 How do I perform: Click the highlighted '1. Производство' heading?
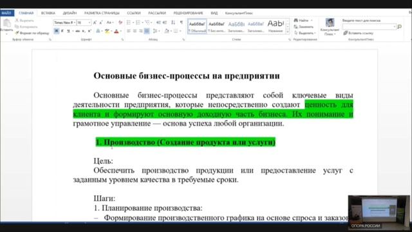pyautogui.click(x=185, y=142)
